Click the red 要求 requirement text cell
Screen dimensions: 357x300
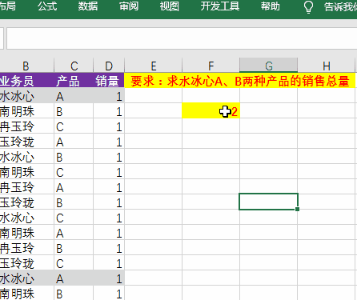[x=240, y=81]
